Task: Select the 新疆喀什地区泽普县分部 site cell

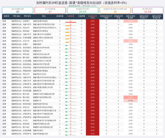Action: coord(42,97)
